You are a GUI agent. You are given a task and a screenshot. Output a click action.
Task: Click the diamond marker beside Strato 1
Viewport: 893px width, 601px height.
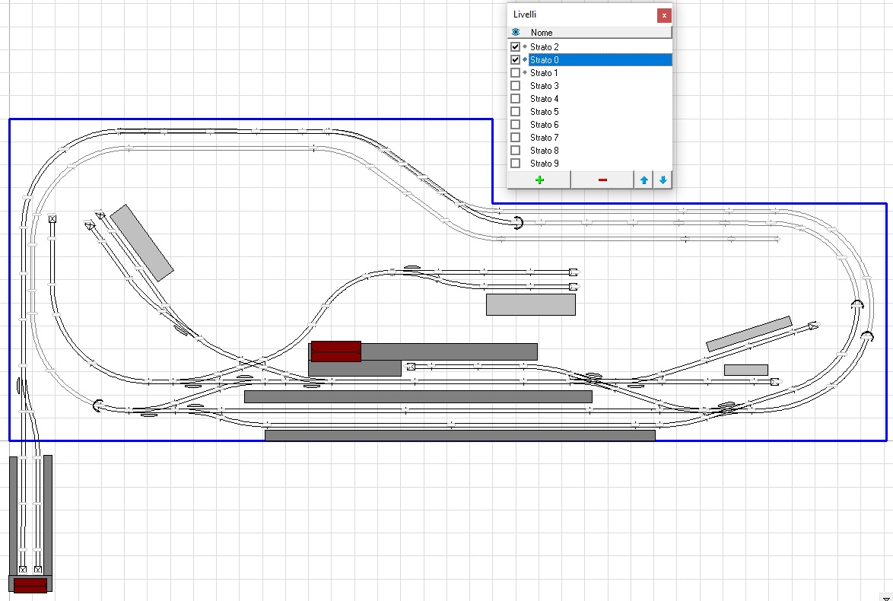point(525,73)
